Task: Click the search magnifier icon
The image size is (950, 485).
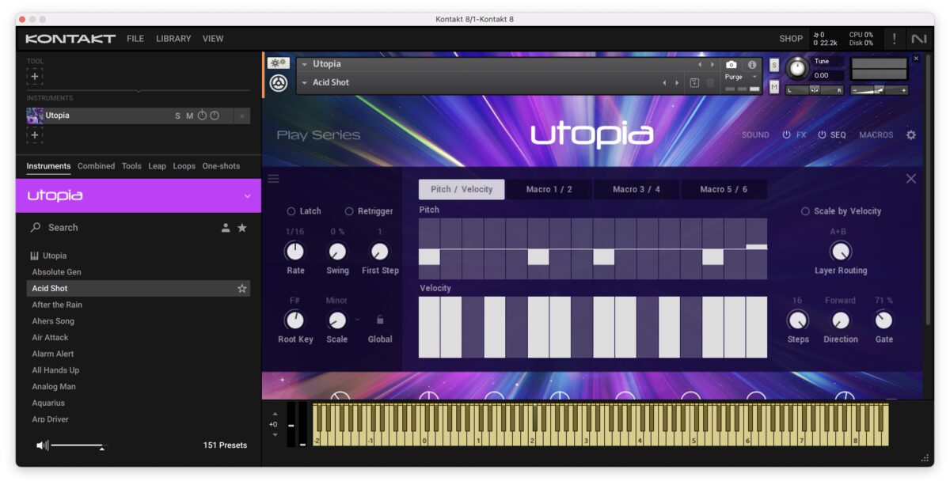Action: [36, 227]
